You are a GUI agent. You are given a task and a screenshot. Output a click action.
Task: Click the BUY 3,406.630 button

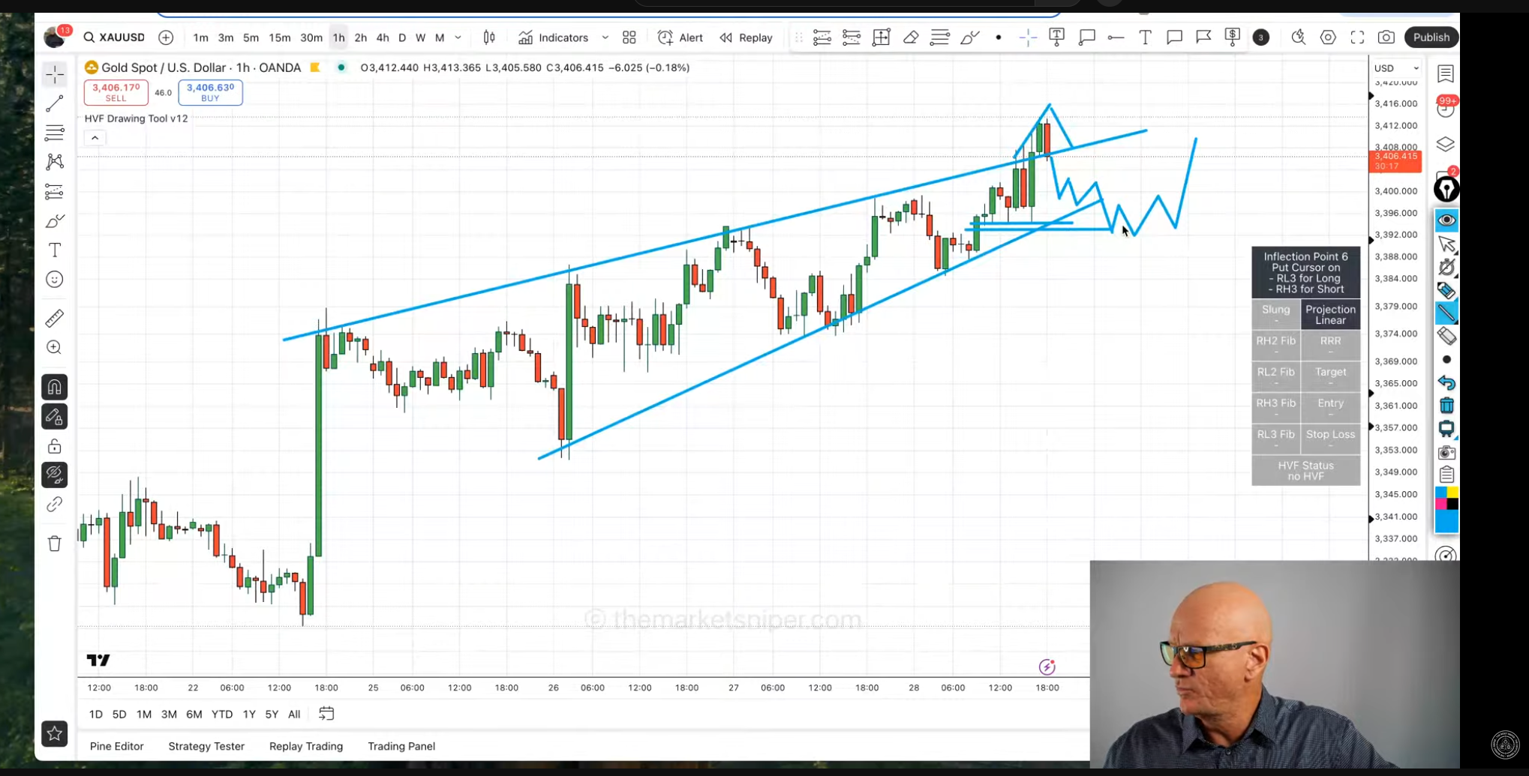click(x=210, y=92)
